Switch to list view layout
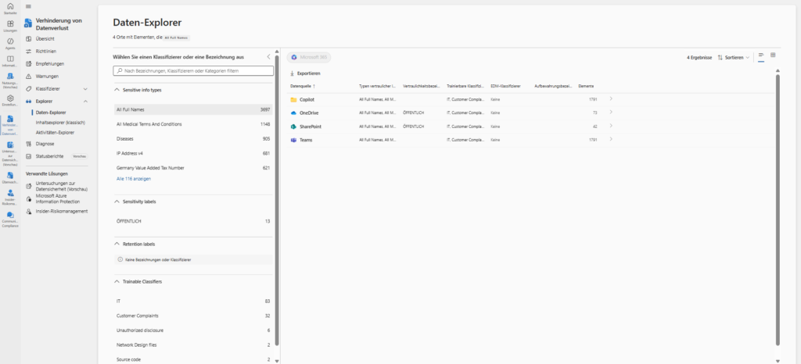Screen dimensions: 801x364 click(761, 55)
